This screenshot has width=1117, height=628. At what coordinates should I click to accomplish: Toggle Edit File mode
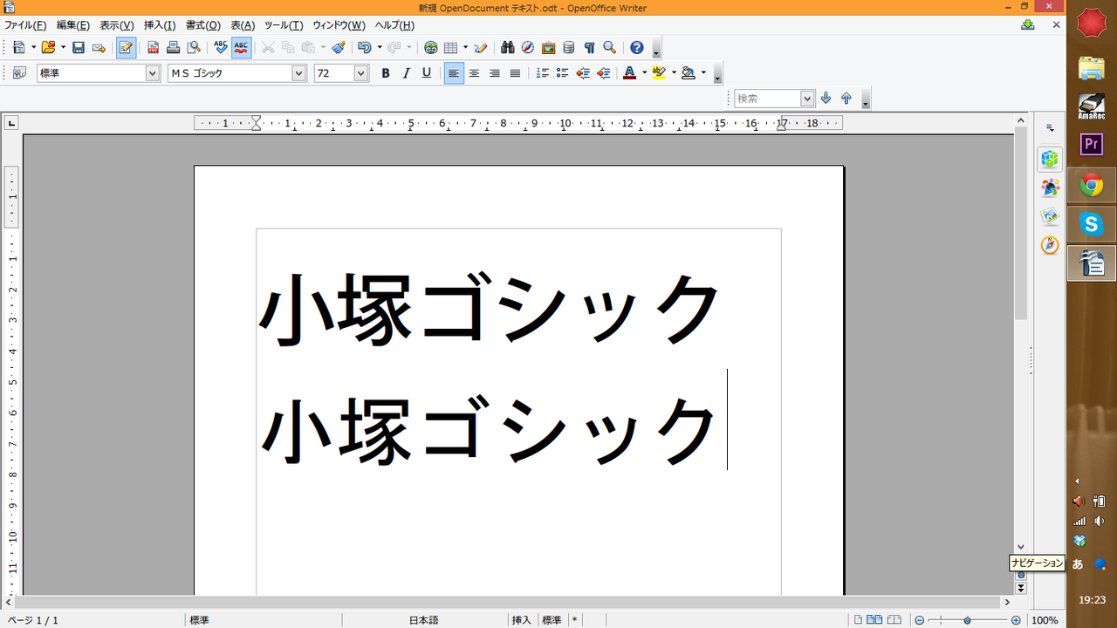(x=126, y=48)
